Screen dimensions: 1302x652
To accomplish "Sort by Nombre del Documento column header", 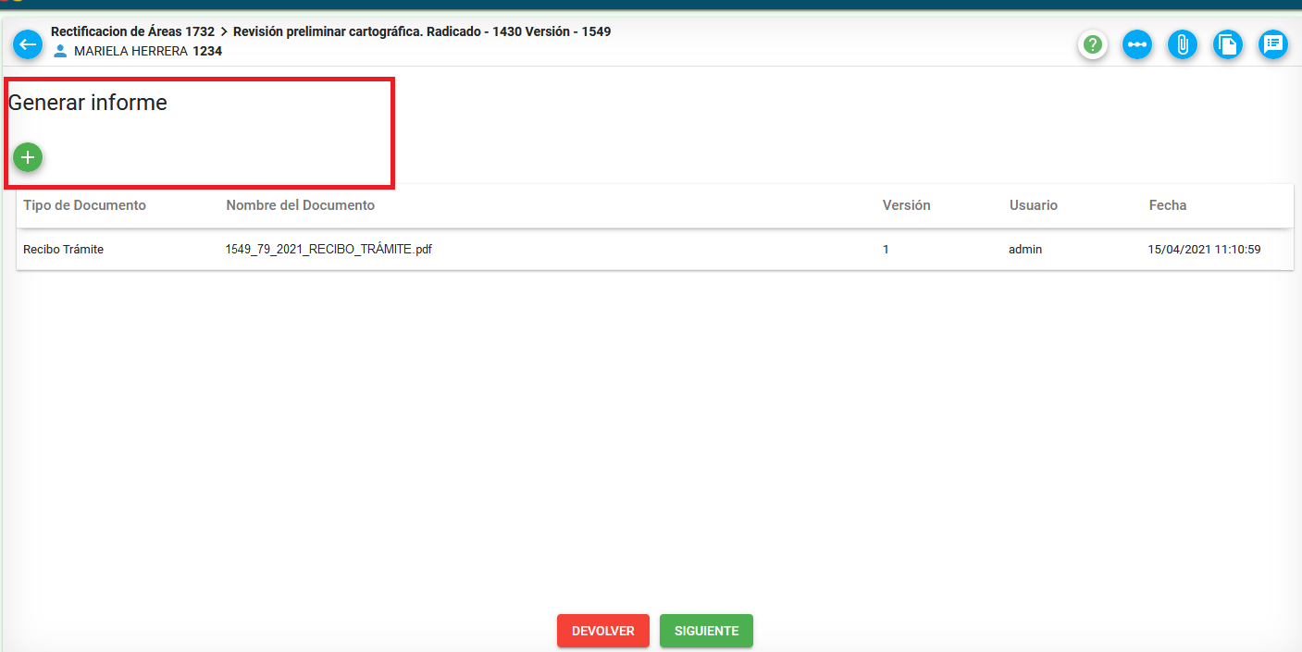I will pyautogui.click(x=300, y=205).
